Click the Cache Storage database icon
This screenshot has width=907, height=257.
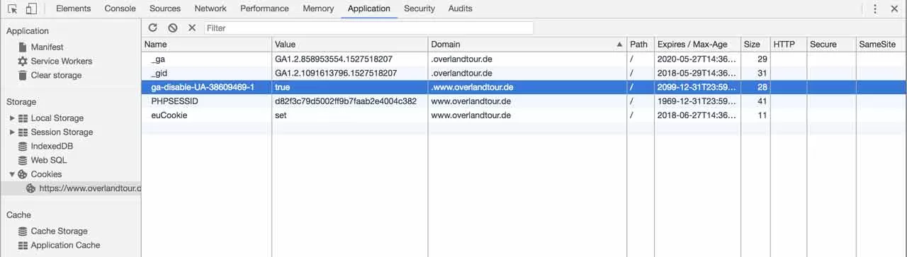point(23,231)
